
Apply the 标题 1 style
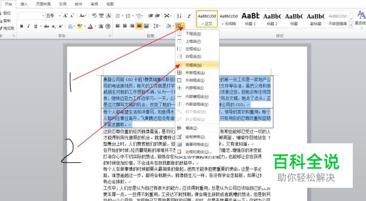(250, 19)
